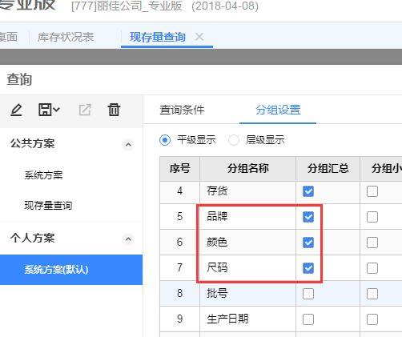Click the 生产日期 group name cell
The image size is (402, 337).
click(x=248, y=319)
